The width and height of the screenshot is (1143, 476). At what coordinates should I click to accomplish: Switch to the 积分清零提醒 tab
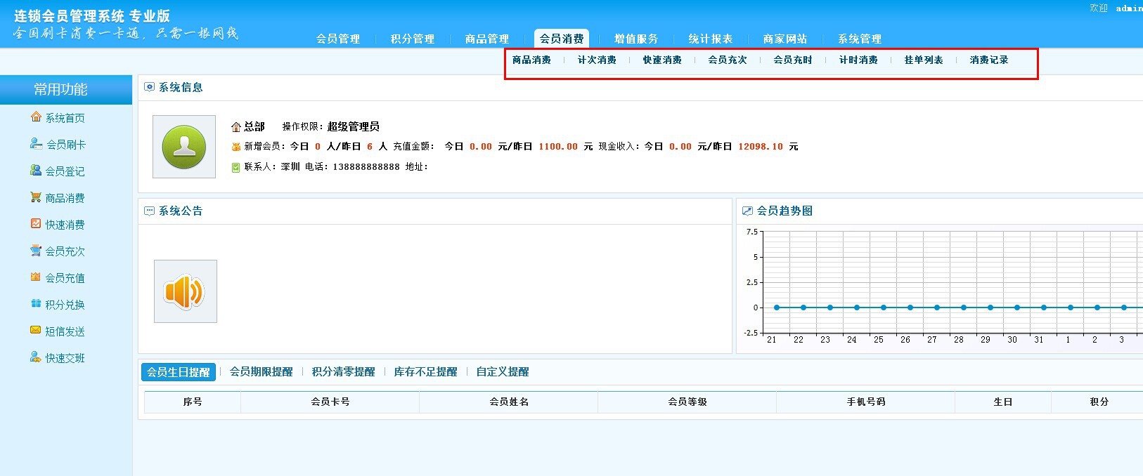click(x=344, y=372)
